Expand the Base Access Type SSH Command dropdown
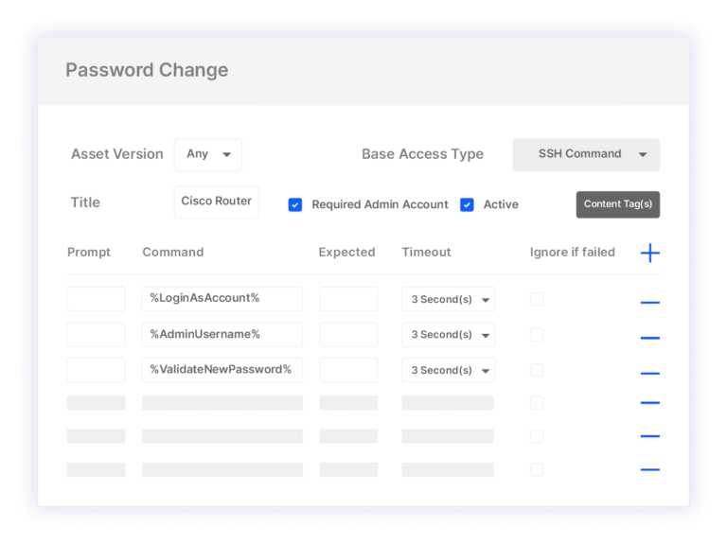 click(x=586, y=154)
